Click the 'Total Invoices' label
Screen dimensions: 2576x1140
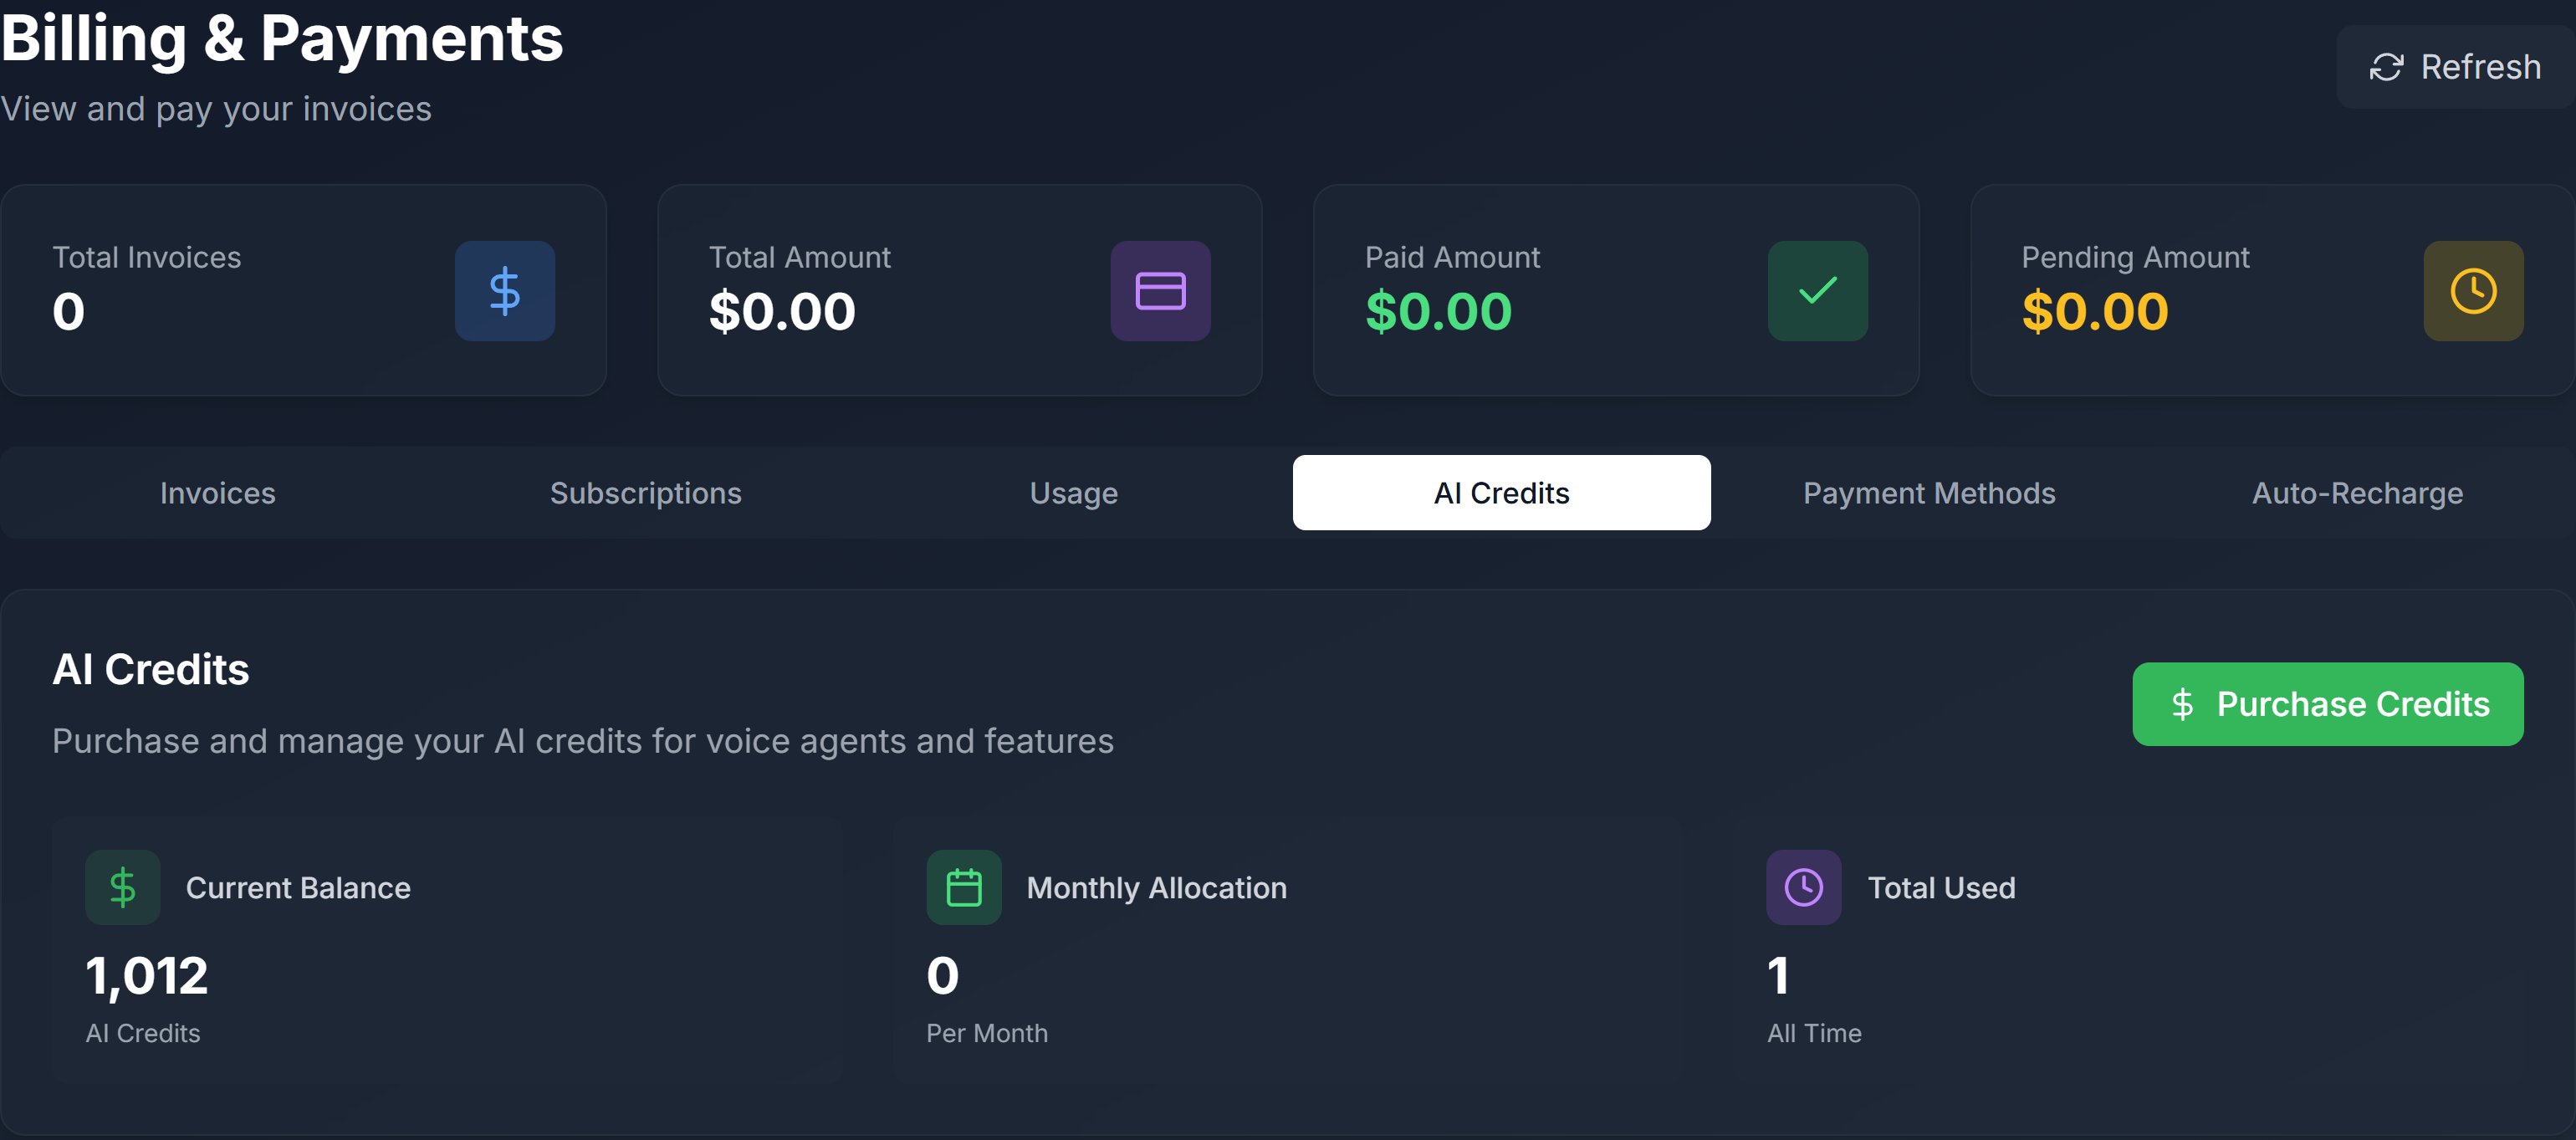pos(147,257)
